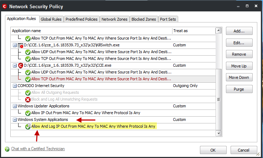Click green check icon of Windows Updater IP rule
The width and height of the screenshot is (263, 158).
tap(28, 113)
